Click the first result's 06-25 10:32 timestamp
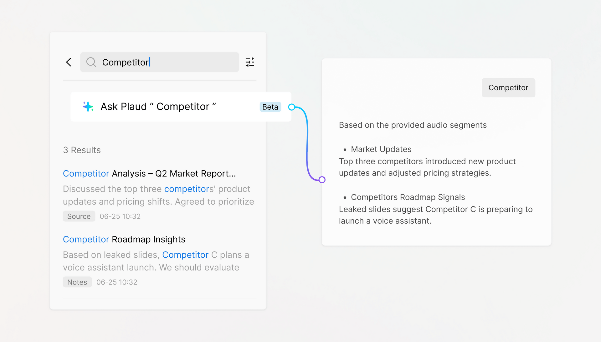The image size is (601, 342). (x=120, y=216)
